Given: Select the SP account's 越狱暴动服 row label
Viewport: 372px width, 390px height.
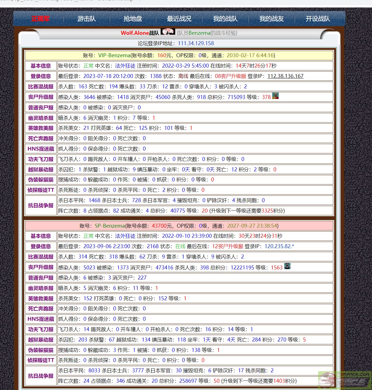Looking at the screenshot, I should (41, 340).
